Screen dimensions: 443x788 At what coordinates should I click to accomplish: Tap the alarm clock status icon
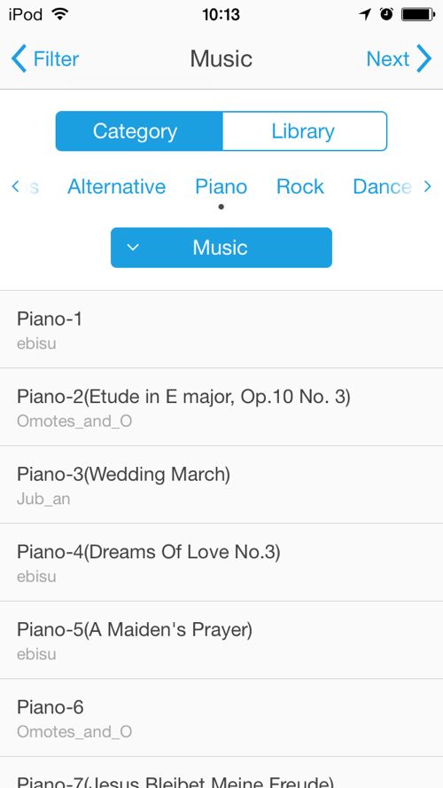[x=386, y=14]
